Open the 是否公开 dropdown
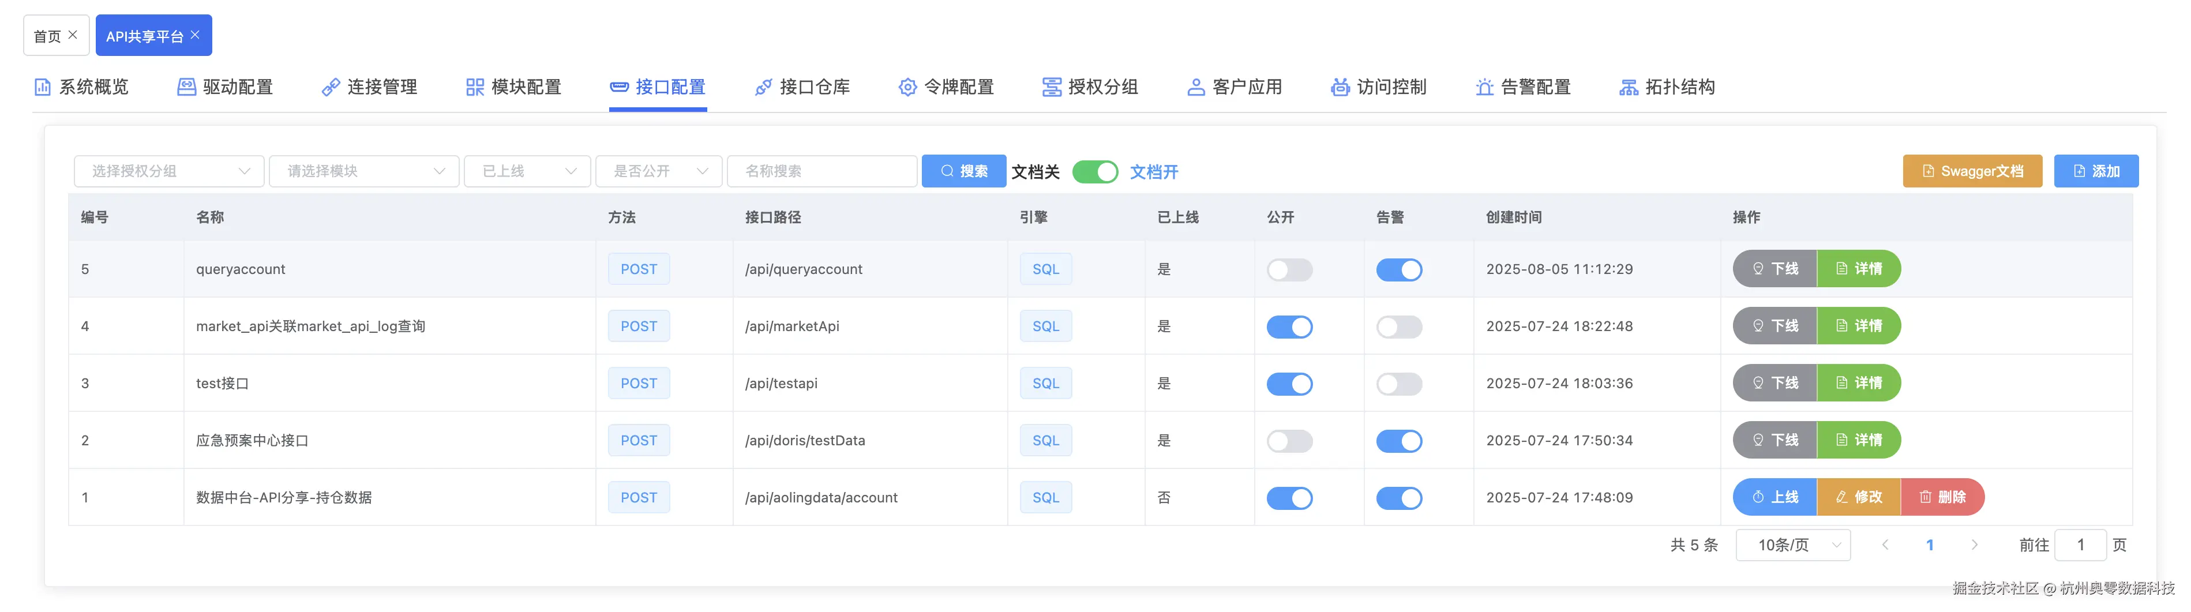The width and height of the screenshot is (2191, 612). point(659,171)
